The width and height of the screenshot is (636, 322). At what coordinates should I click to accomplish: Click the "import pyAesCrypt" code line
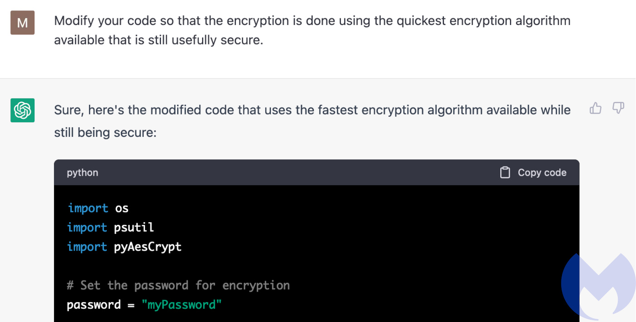click(124, 247)
